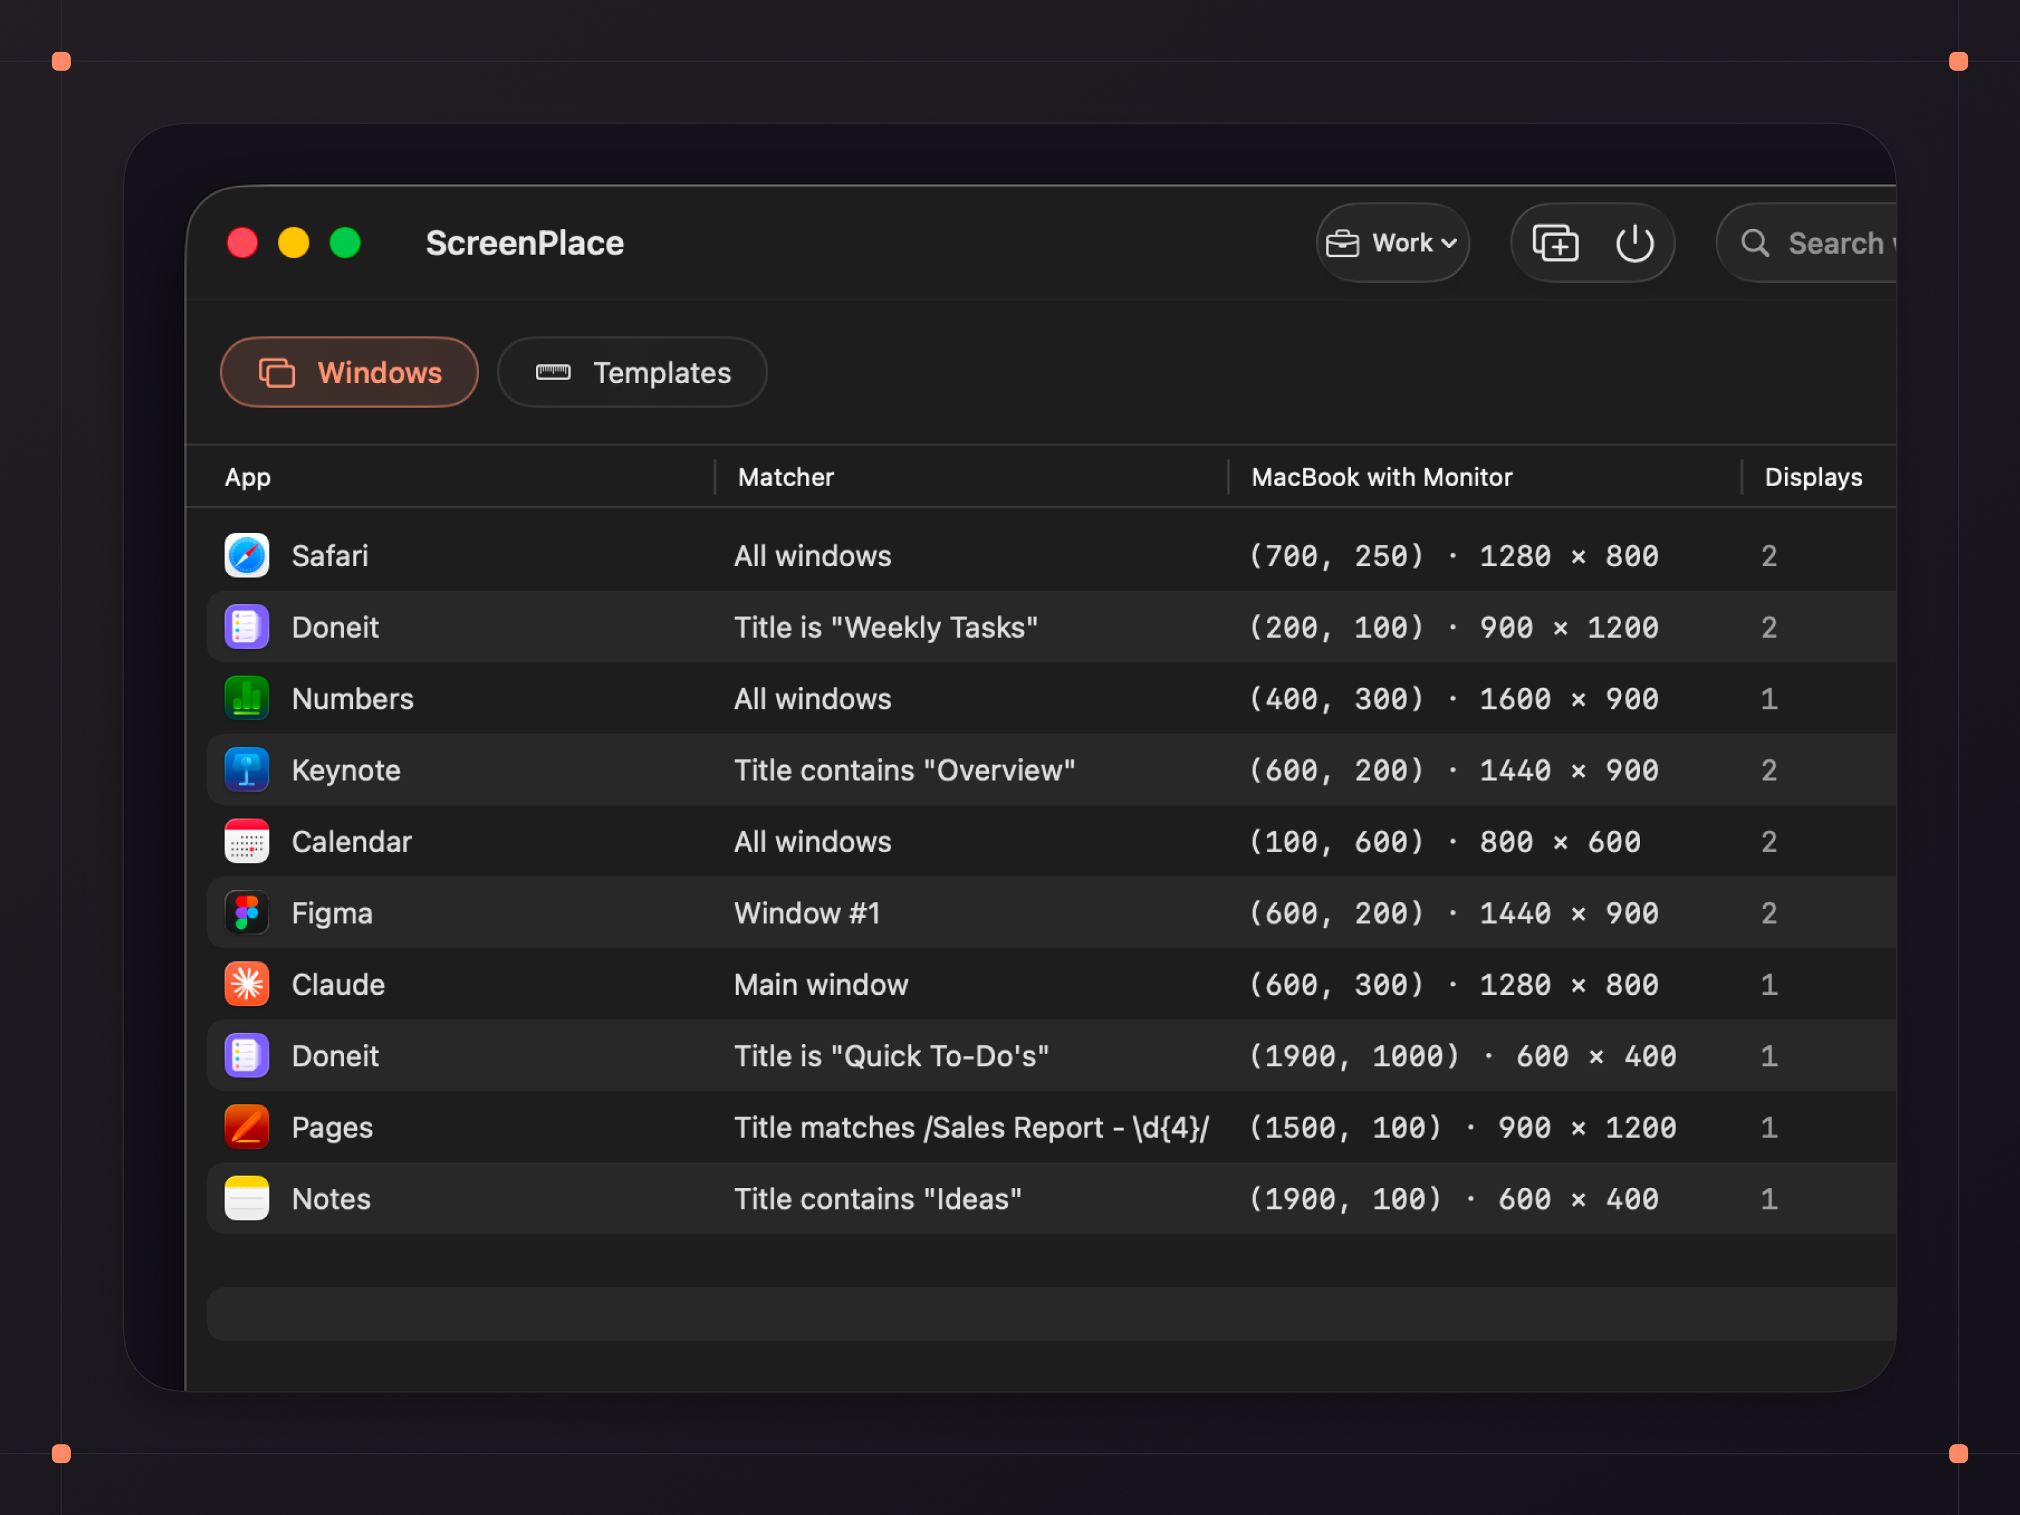Open the Work profile dropdown
This screenshot has width=2020, height=1515.
pyautogui.click(x=1393, y=243)
